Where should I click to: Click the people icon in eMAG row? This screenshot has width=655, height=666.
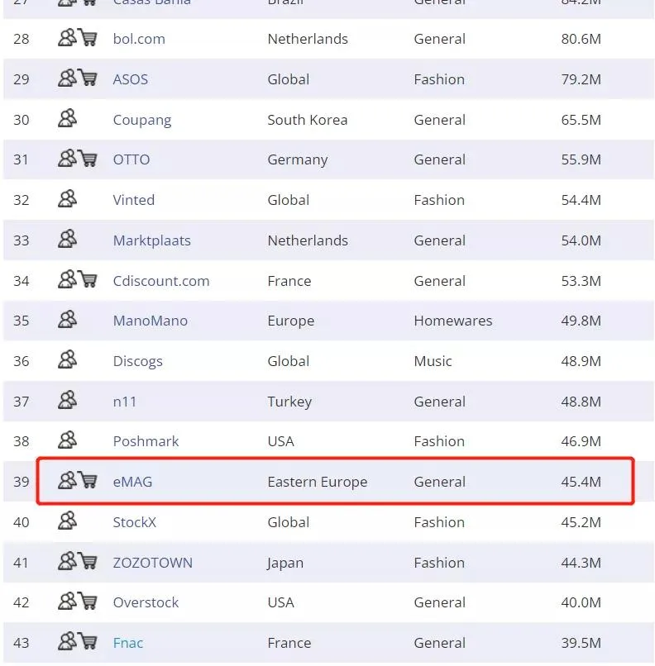(68, 481)
